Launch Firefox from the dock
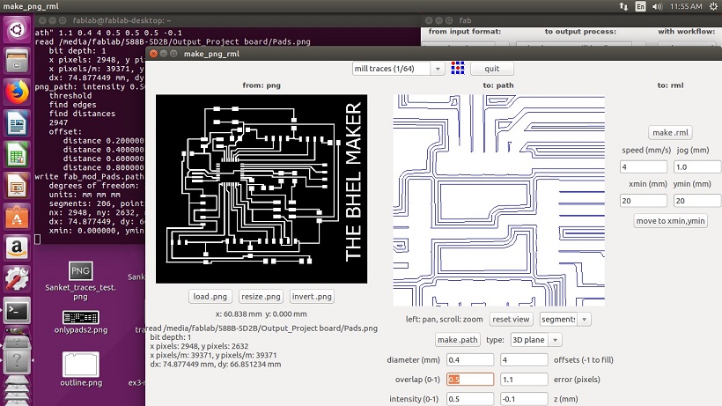 tap(17, 92)
